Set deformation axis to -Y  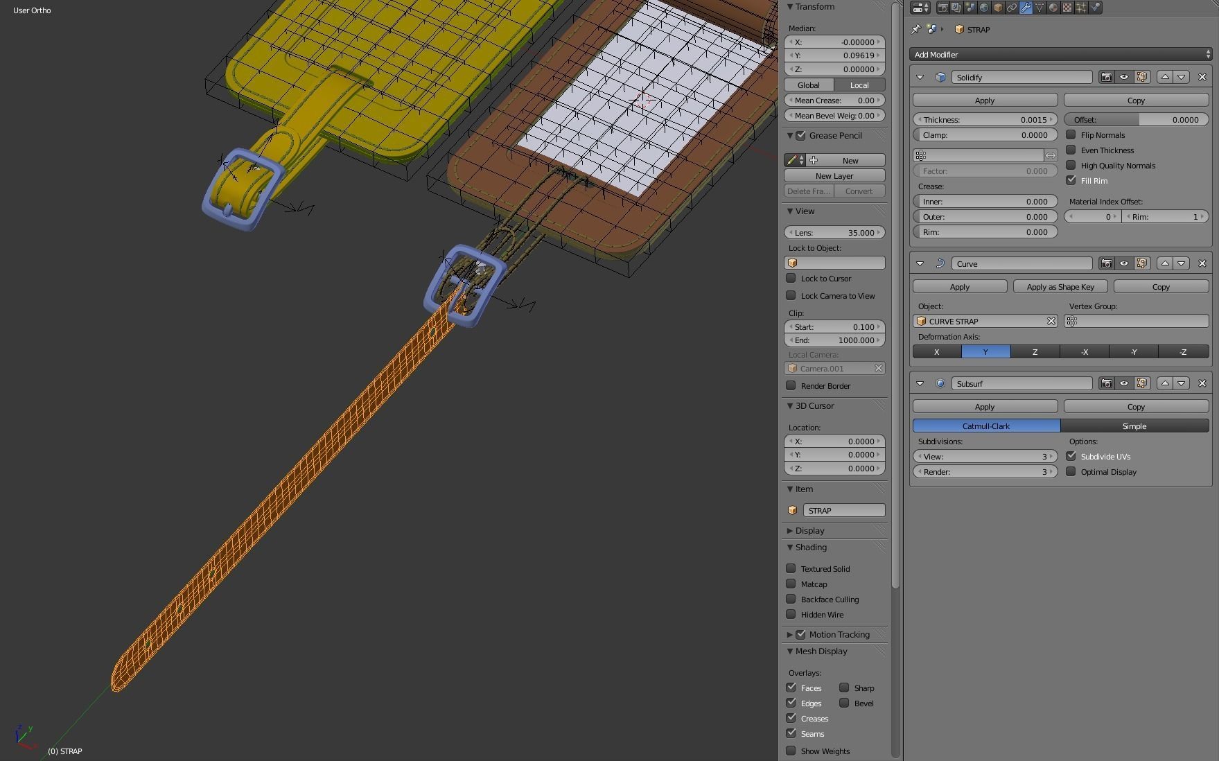pyautogui.click(x=1134, y=352)
